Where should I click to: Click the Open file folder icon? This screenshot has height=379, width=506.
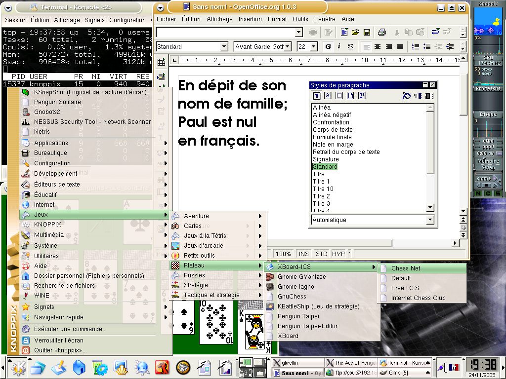click(355, 32)
